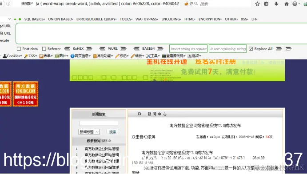The width and height of the screenshot is (307, 174).
Task: Click the Insert string to replace field
Action: click(x=188, y=49)
